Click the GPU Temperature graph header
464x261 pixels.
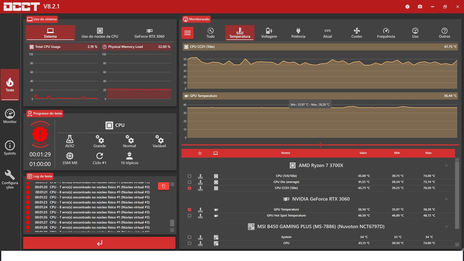tap(320, 96)
